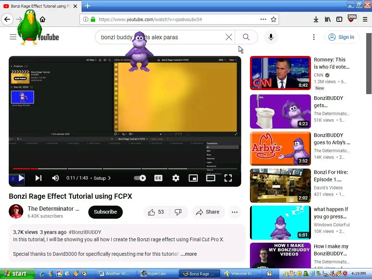Click the "3.7K views 3 years ago" text
Image resolution: width=372 pixels, height=279 pixels.
(40, 232)
